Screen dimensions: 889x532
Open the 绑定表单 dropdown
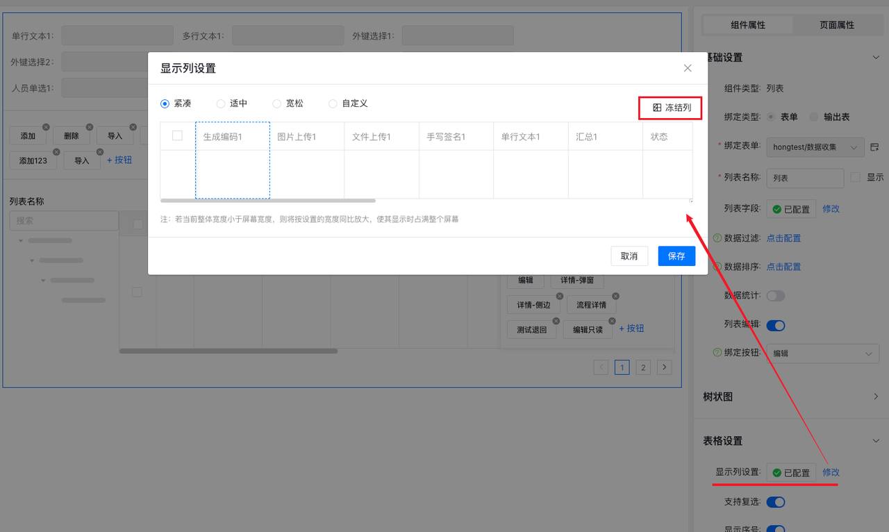[x=815, y=147]
